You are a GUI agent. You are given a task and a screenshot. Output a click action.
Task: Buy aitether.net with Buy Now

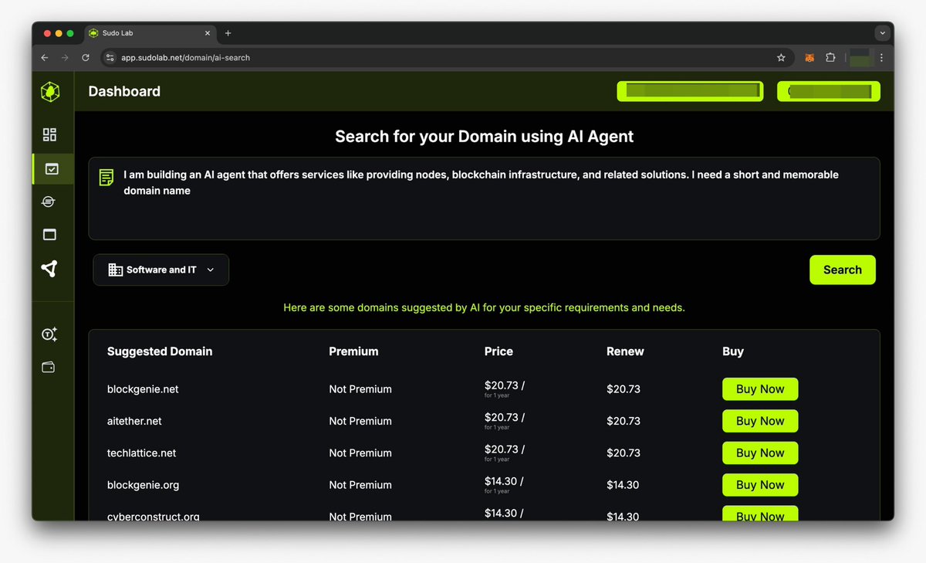[760, 421]
